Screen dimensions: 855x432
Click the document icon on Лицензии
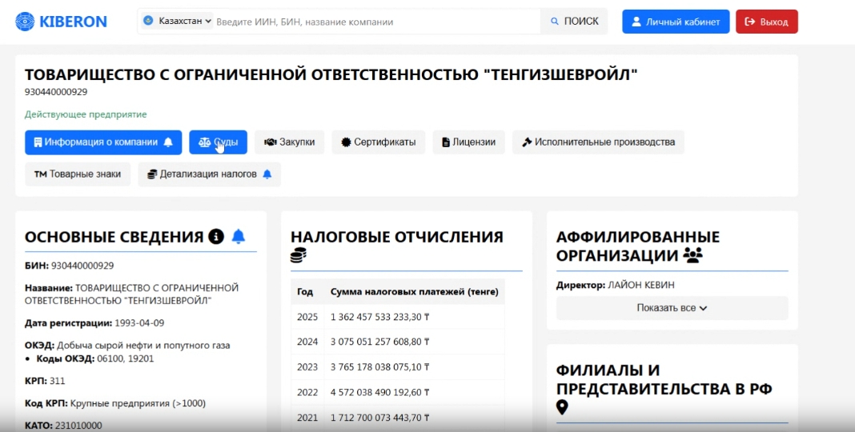445,142
